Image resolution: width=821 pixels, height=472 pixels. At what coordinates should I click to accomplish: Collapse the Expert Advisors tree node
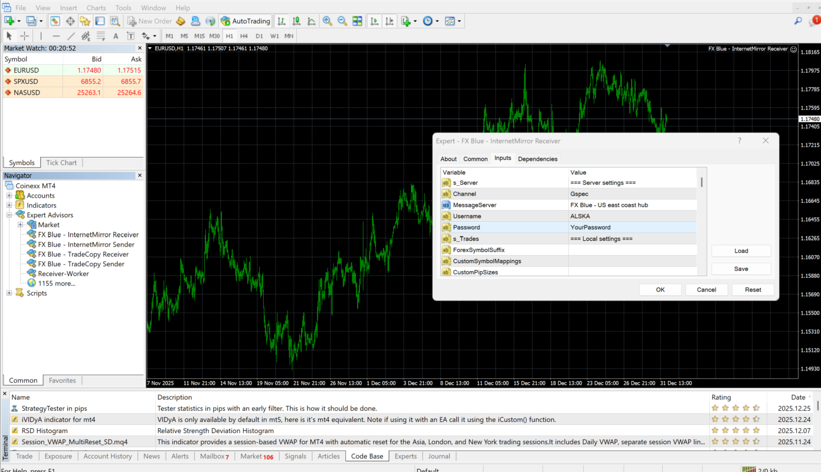pyautogui.click(x=9, y=215)
